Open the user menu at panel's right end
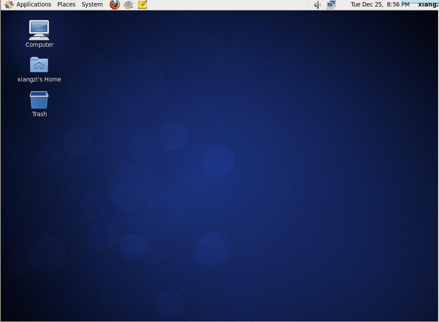 [x=428, y=4]
